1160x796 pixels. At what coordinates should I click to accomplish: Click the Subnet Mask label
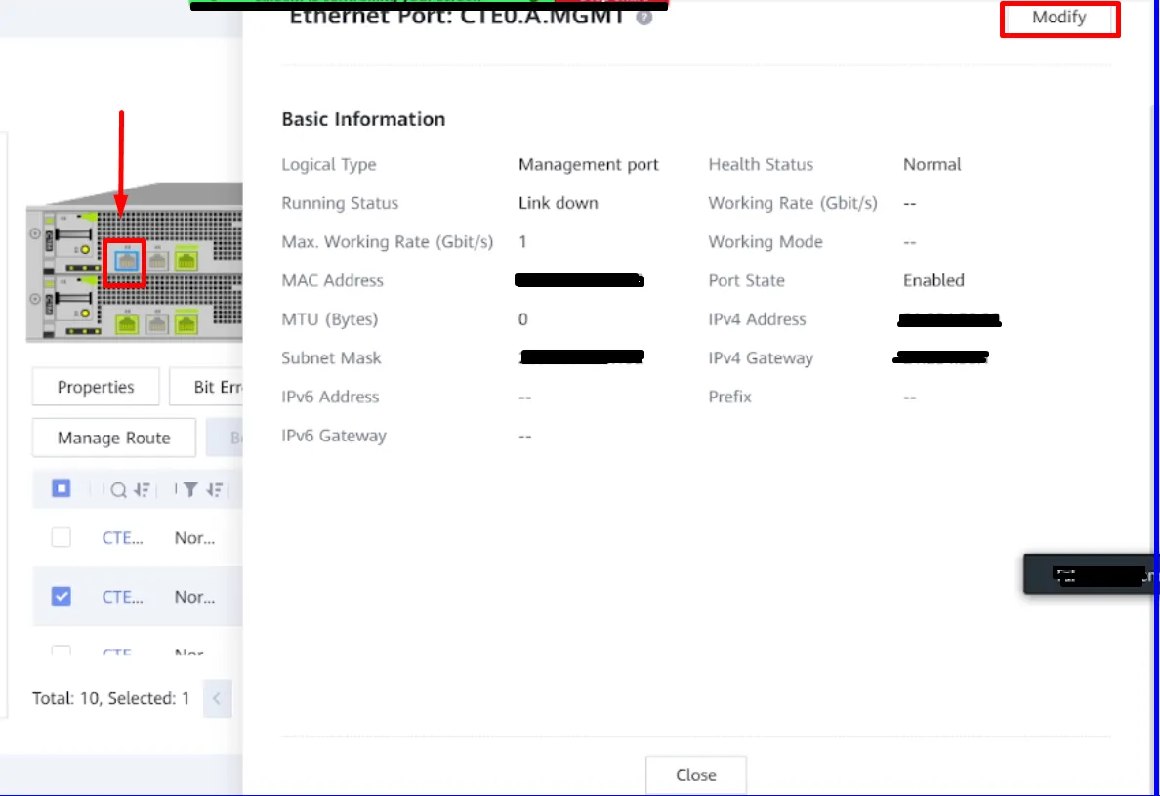point(331,358)
